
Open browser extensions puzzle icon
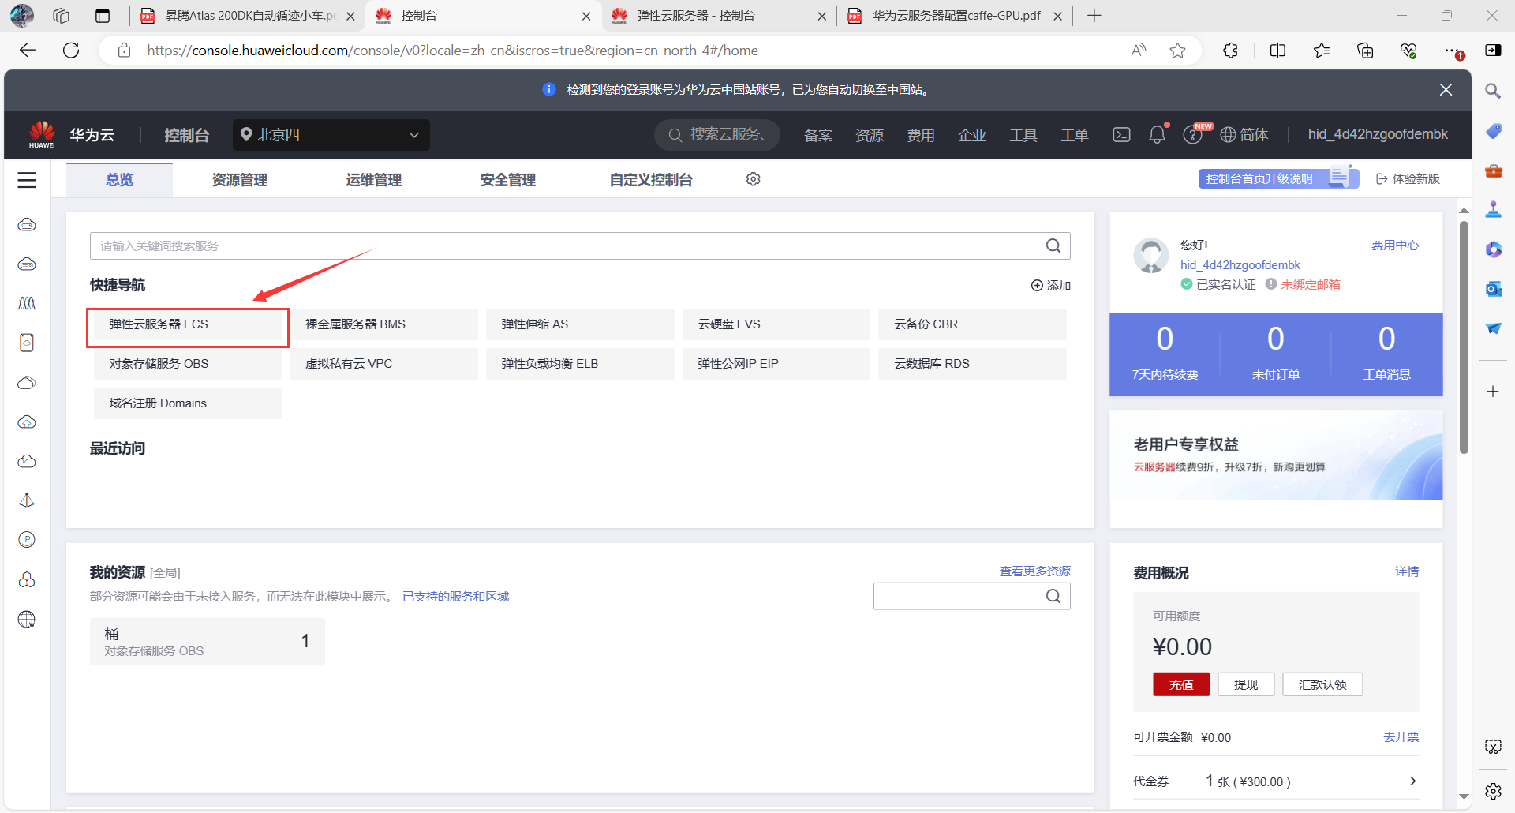click(x=1230, y=51)
